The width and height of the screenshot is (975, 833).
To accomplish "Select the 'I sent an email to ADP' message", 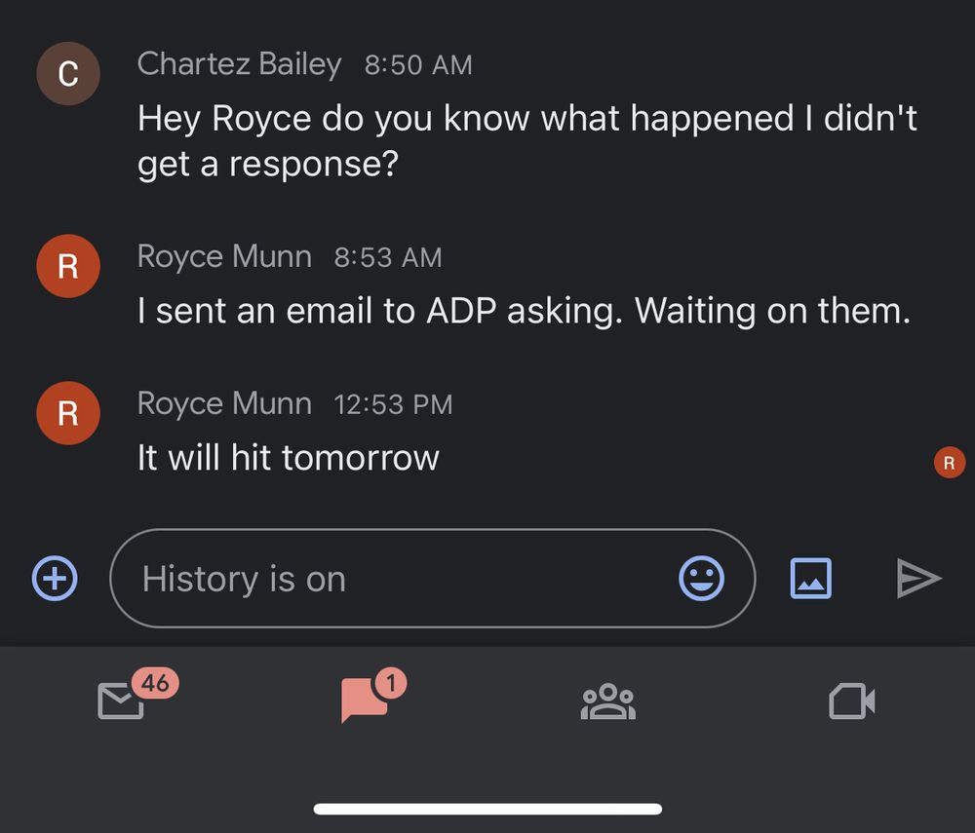I will coord(524,311).
